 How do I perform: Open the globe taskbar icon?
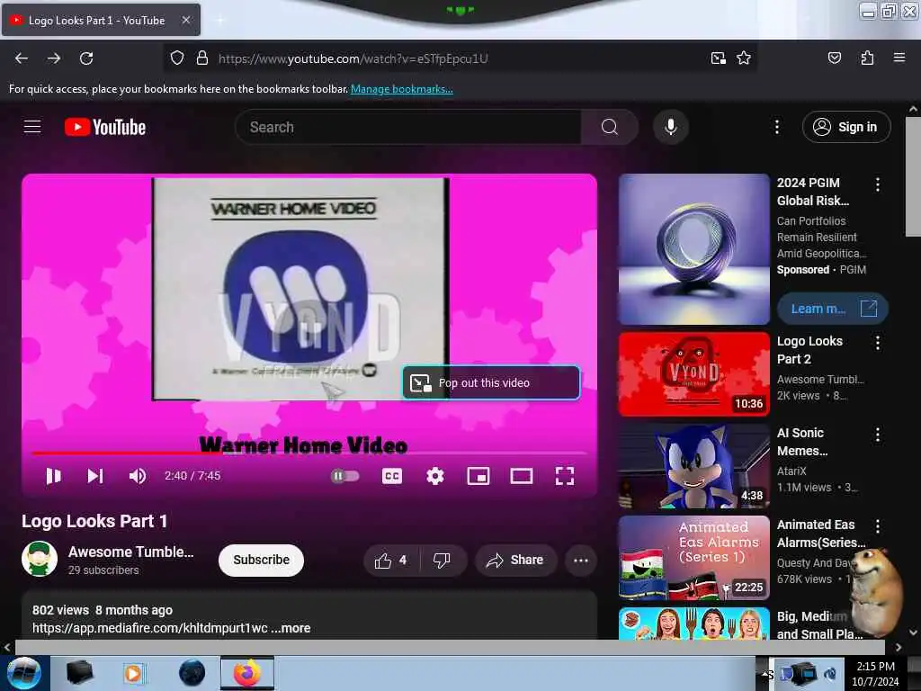[x=192, y=673]
